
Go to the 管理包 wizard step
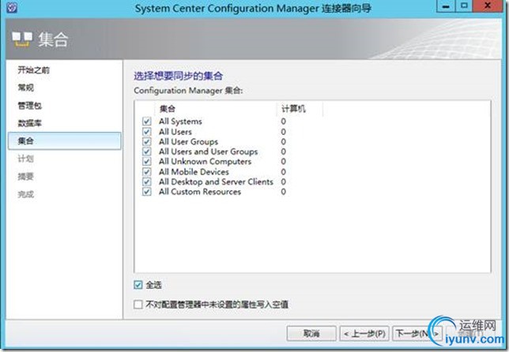point(29,105)
